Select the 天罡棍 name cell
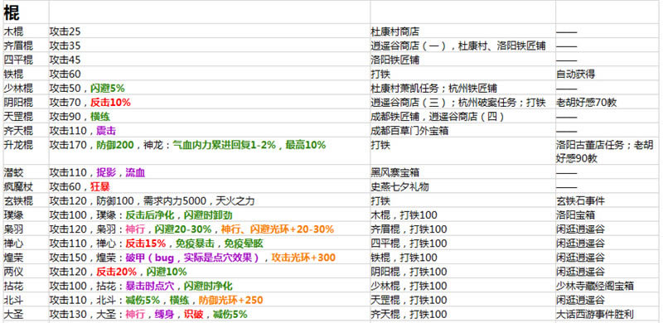The height and width of the screenshot is (323, 663). click(26, 116)
